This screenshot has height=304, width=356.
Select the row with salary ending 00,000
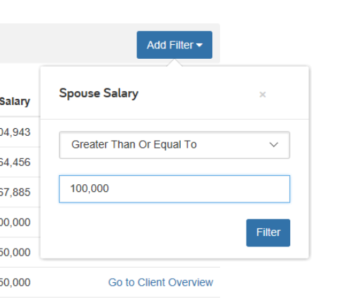pos(15,222)
